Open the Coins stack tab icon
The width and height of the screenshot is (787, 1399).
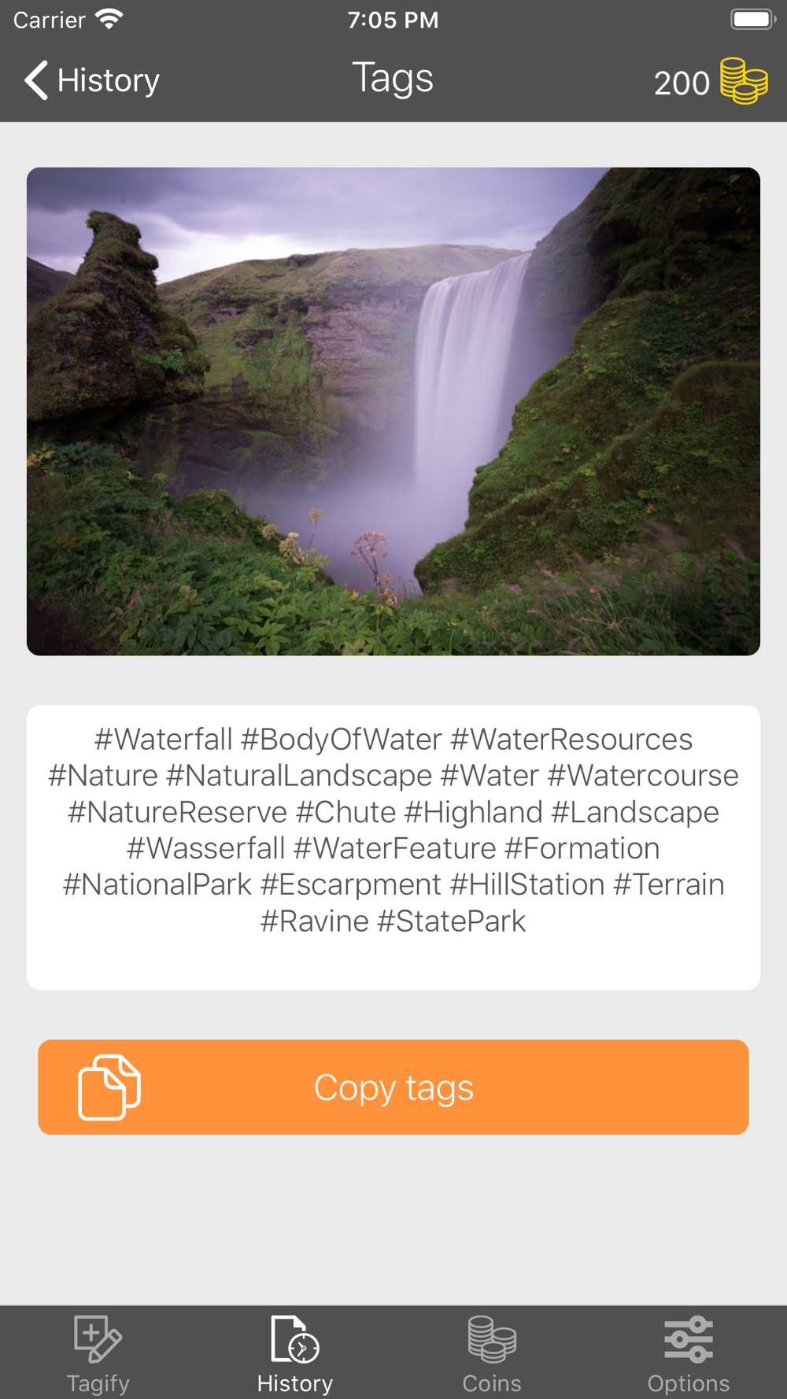pyautogui.click(x=492, y=1338)
